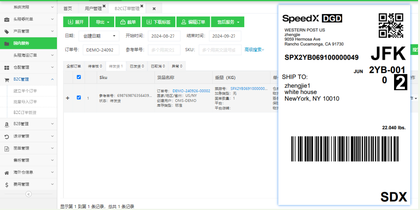Click the dollar icon for 费用管理
Image resolution: width=420 pixels, height=210 pixels.
(7, 184)
